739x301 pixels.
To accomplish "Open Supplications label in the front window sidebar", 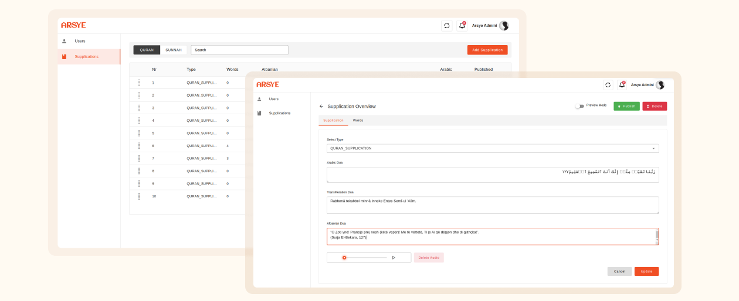I will pyautogui.click(x=280, y=113).
